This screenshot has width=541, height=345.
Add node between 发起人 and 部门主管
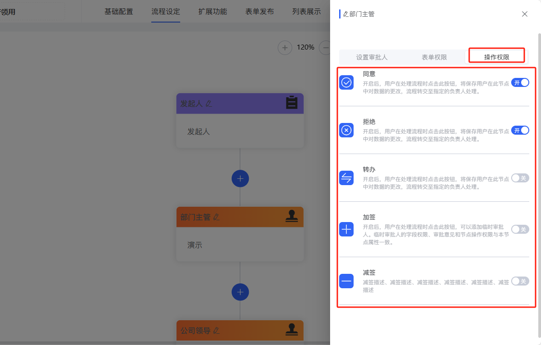click(x=240, y=179)
